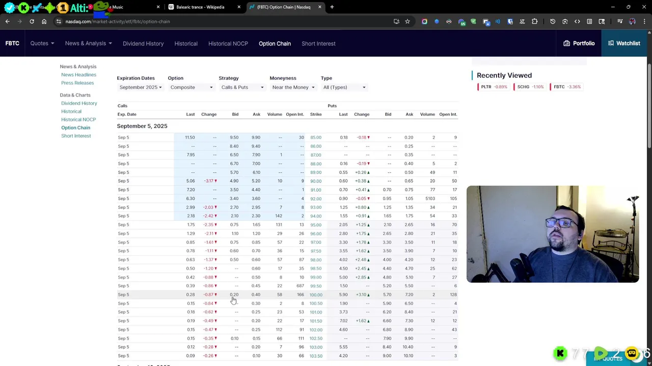Screen dimensions: 652x366
Task: Click the Watchlist button
Action: tap(624, 43)
